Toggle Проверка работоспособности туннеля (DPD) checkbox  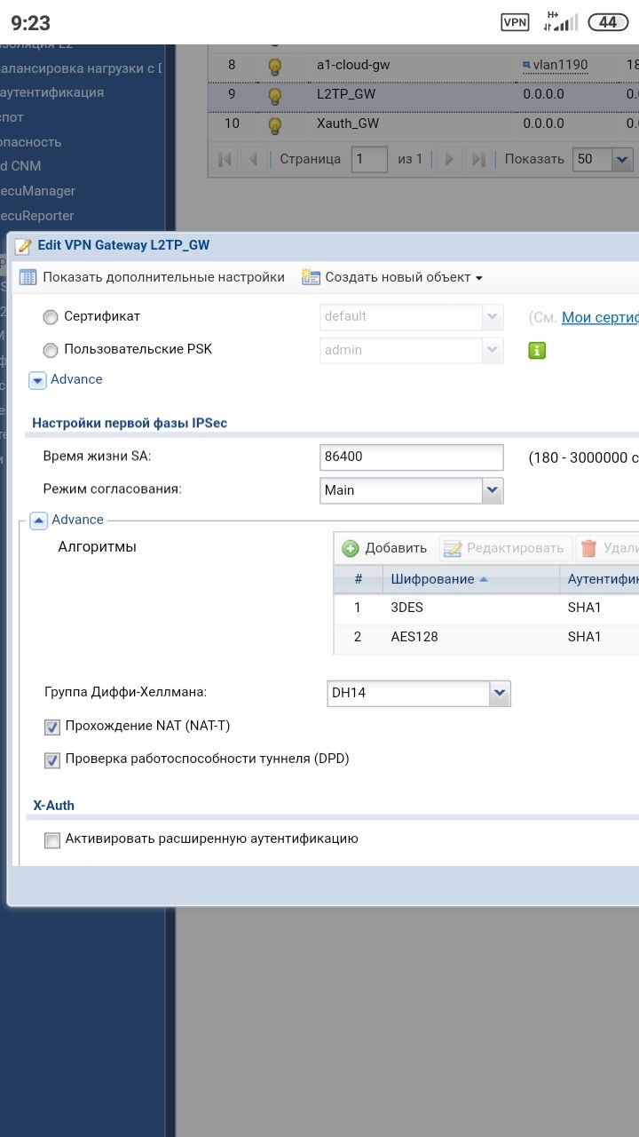(51, 759)
